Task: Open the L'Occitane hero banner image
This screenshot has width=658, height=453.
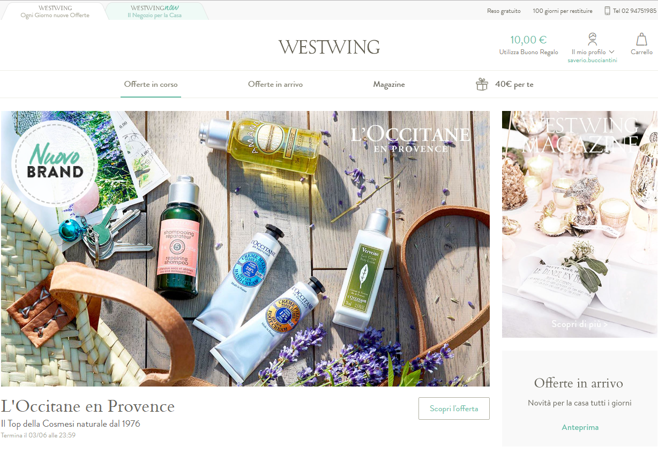Action: (x=245, y=249)
